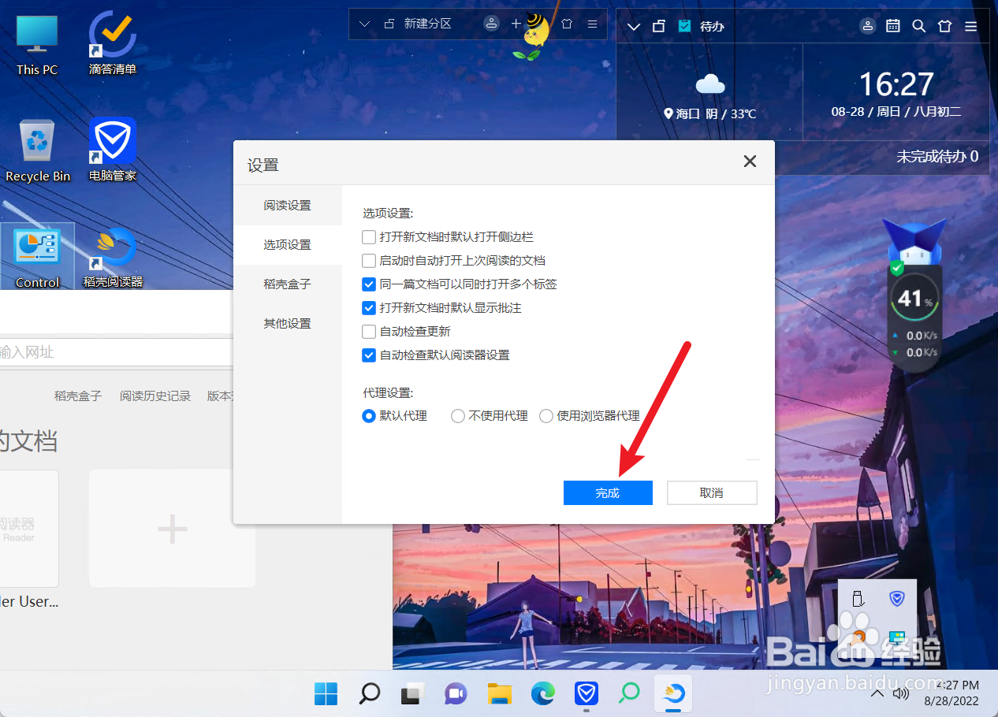The height and width of the screenshot is (717, 998).
Task: Uncheck 打开新文档时默认显示批注
Action: 368,307
